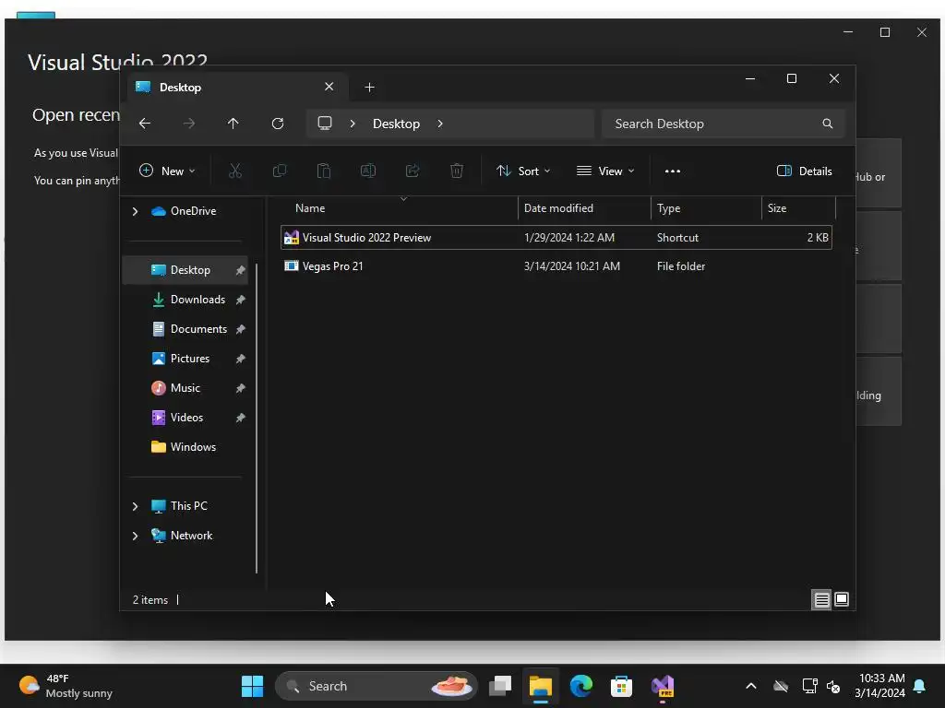
Task: Click the Cut scissors icon
Action: (x=235, y=171)
